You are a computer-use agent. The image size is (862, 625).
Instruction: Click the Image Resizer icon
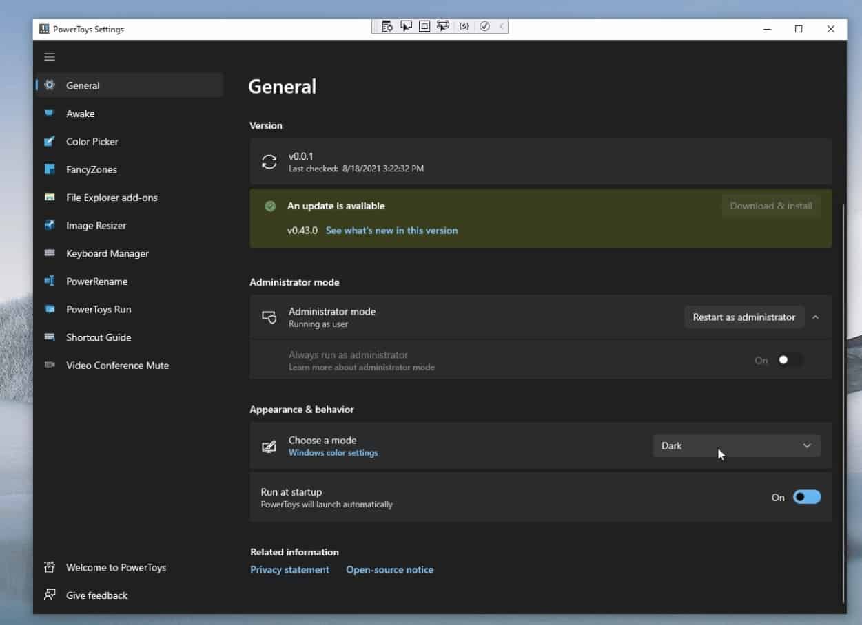tap(50, 225)
